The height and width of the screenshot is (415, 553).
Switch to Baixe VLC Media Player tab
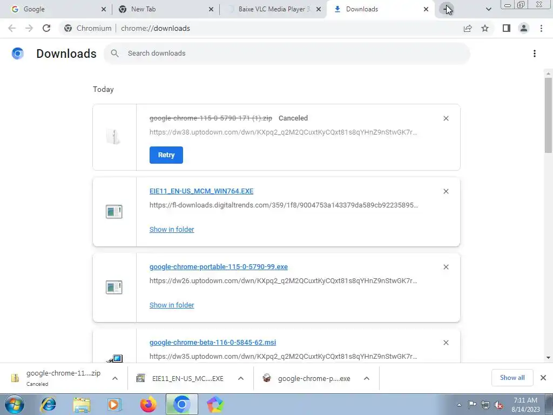click(x=272, y=9)
